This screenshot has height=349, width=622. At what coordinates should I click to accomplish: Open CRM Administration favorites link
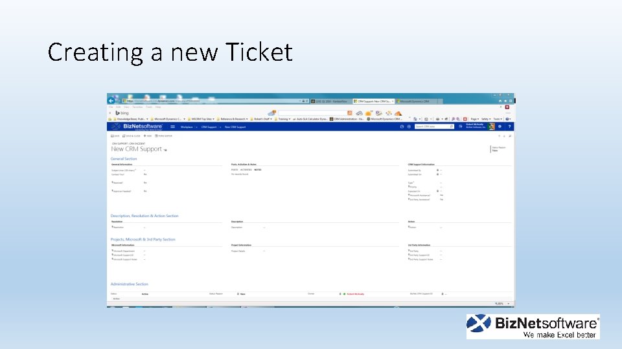[x=347, y=119]
